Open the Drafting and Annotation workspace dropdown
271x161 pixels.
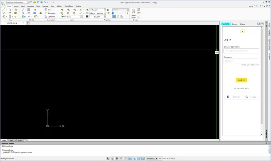click(x=18, y=2)
